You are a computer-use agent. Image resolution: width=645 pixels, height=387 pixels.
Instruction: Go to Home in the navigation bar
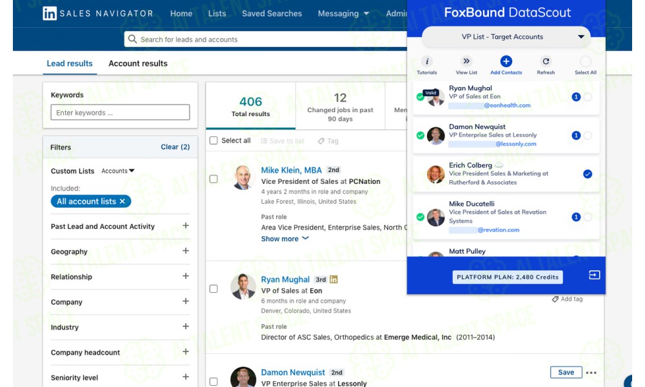(x=181, y=14)
